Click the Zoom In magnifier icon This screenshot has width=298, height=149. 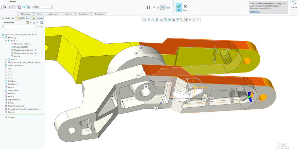point(149,20)
